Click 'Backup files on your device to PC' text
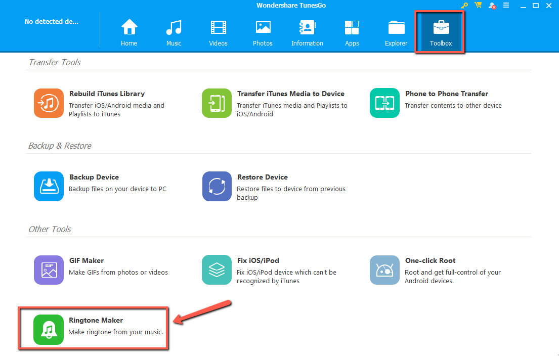The width and height of the screenshot is (559, 356). tap(118, 189)
